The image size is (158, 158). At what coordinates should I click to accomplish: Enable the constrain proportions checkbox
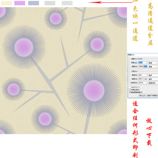[x=130, y=90]
